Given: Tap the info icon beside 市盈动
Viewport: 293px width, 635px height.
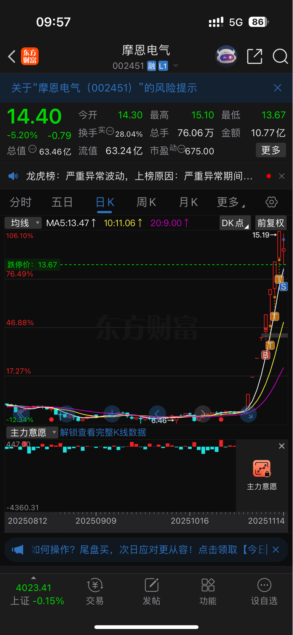Looking at the screenshot, I should 181,149.
